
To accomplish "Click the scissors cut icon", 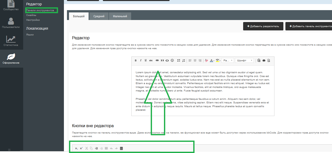I will click(x=87, y=148).
